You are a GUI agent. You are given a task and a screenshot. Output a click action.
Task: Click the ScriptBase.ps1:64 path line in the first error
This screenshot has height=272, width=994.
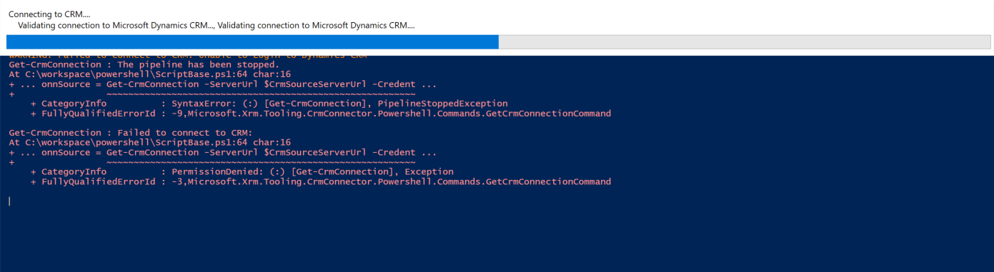tap(149, 74)
